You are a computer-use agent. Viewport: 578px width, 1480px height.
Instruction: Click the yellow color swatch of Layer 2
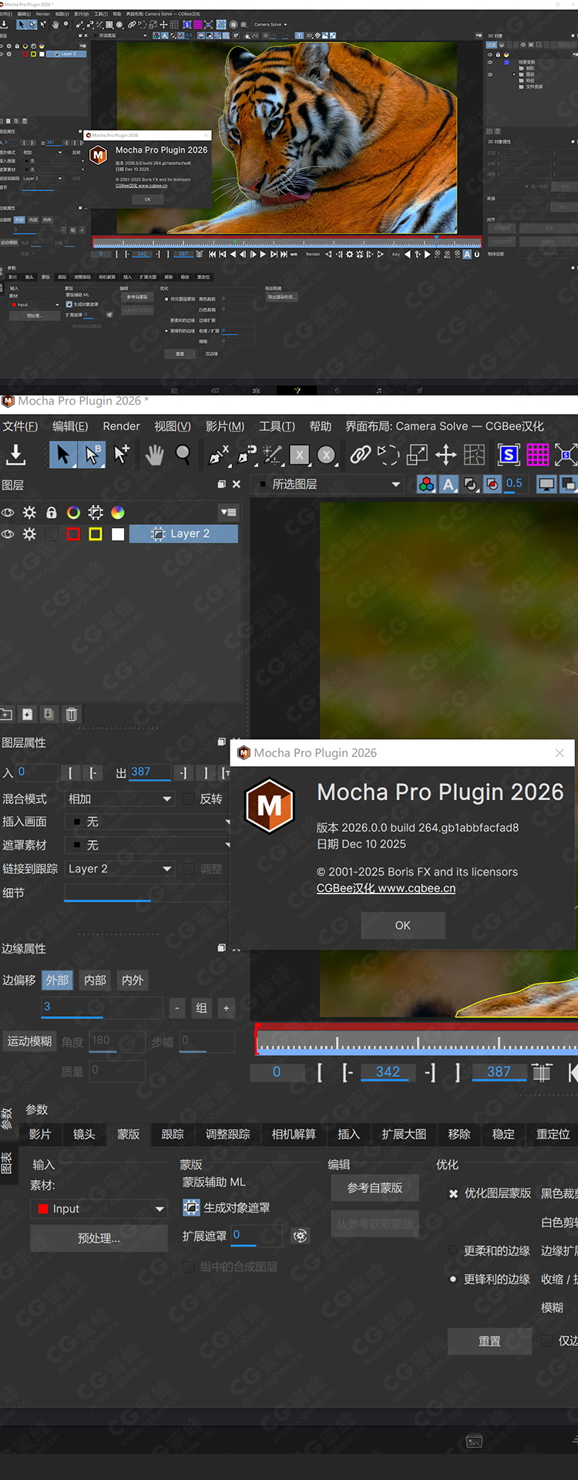coord(96,534)
